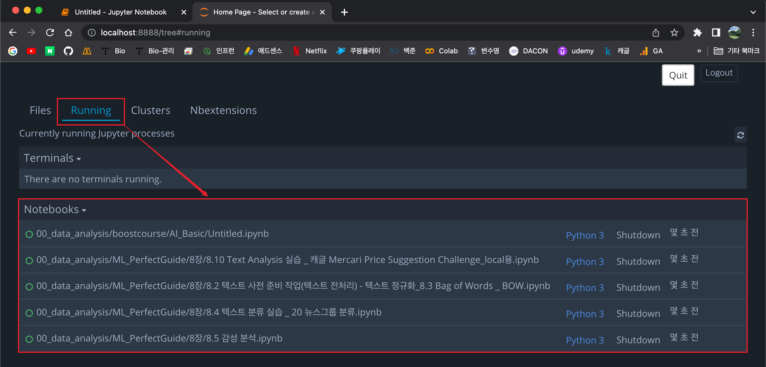Open the browser tab list chevron
Image resolution: width=766 pixels, height=367 pixels.
point(753,12)
